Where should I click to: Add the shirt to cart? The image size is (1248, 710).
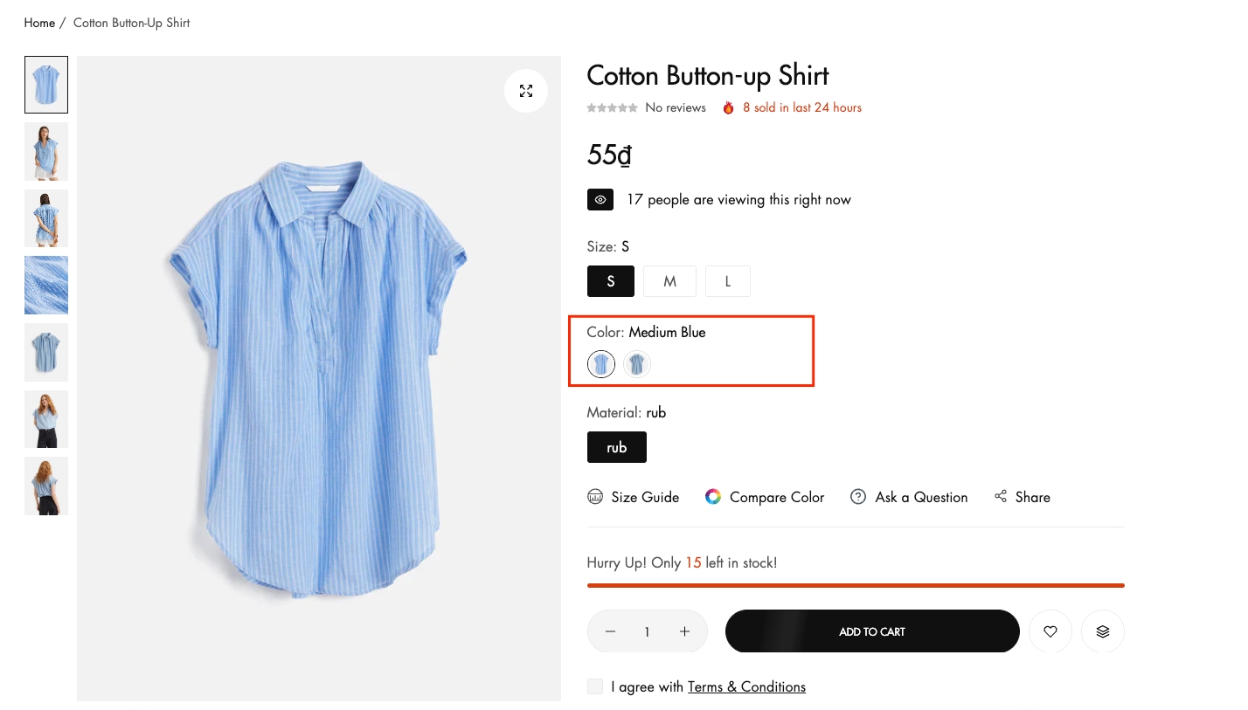coord(871,631)
